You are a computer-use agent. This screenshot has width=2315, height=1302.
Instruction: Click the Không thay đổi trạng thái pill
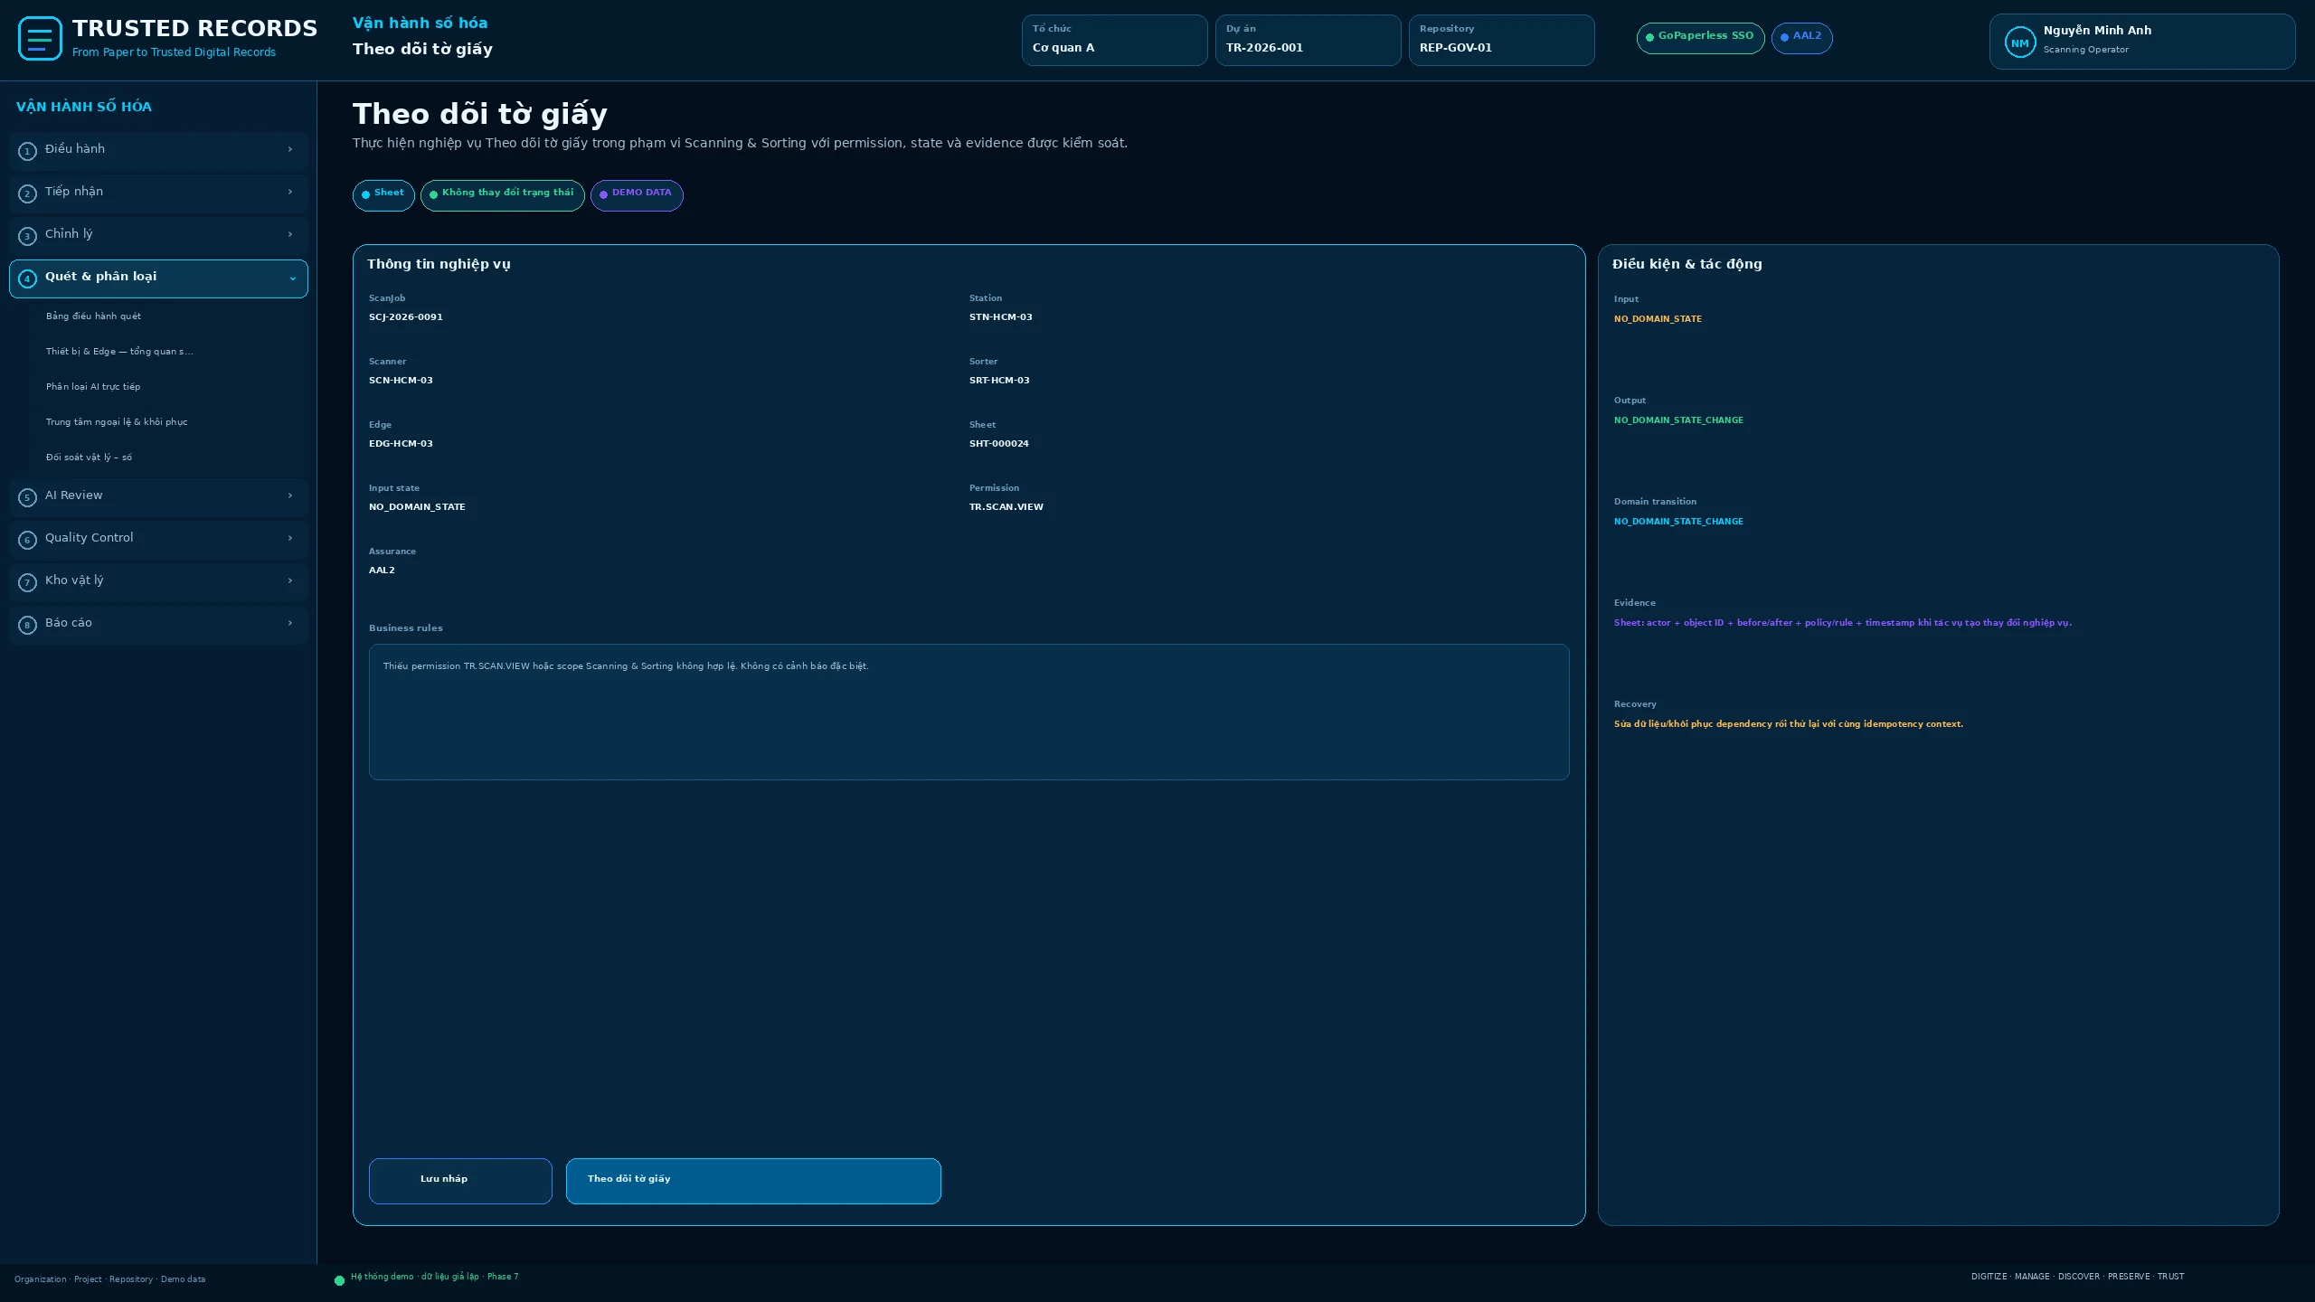(x=502, y=195)
